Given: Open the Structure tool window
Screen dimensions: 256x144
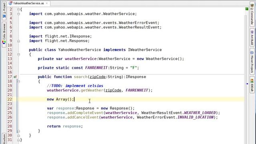Looking at the screenshot, I should click(4, 139).
